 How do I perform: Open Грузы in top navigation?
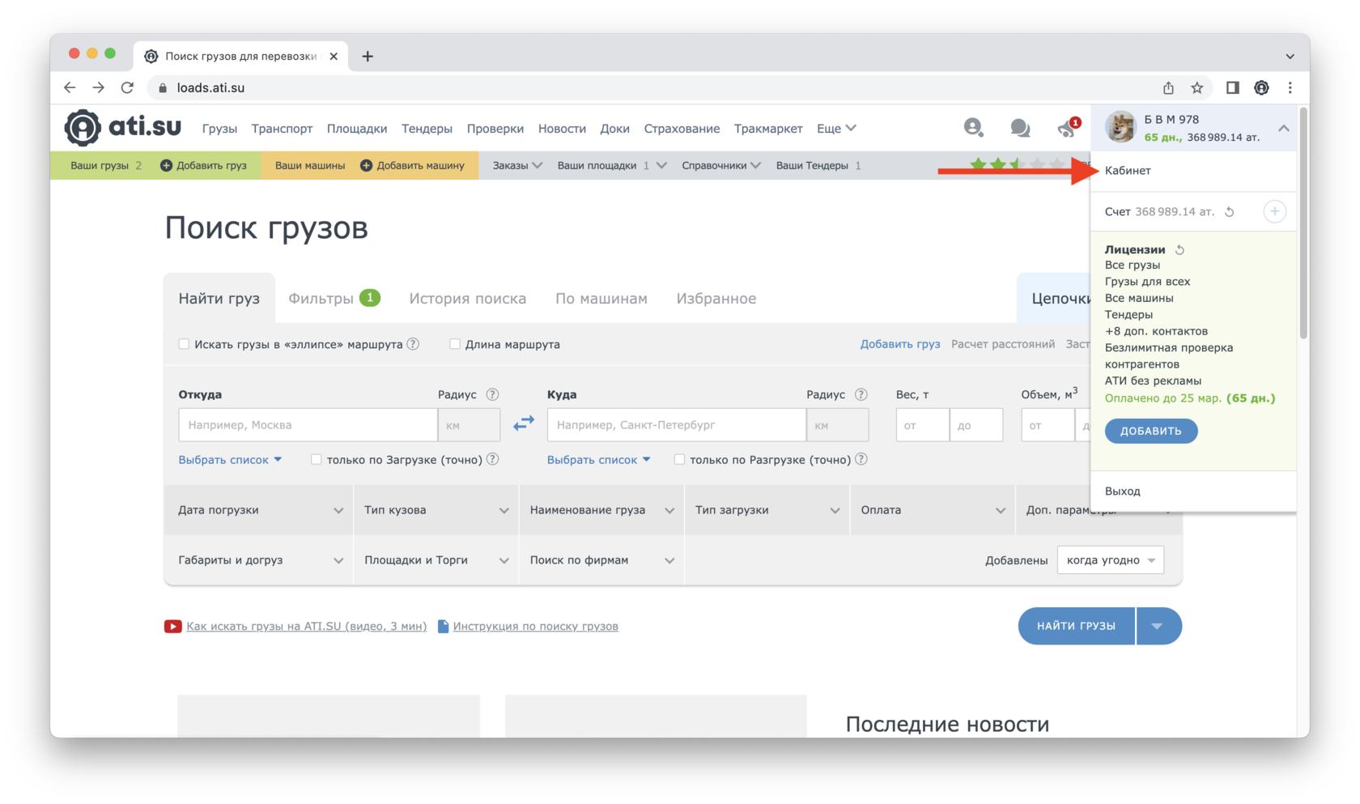point(219,128)
